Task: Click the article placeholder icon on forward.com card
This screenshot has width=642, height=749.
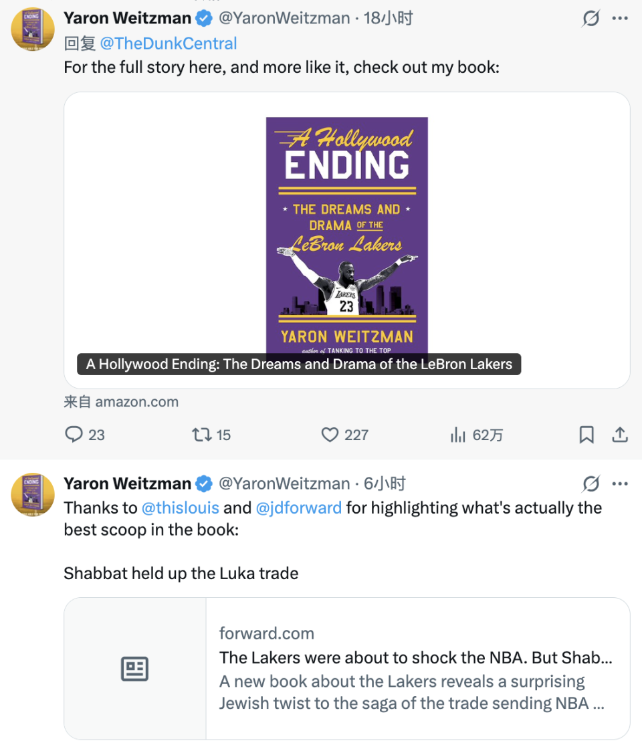Action: [x=134, y=669]
